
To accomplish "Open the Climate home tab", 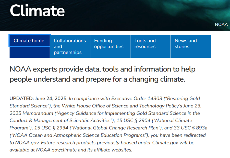I will click(29, 41).
